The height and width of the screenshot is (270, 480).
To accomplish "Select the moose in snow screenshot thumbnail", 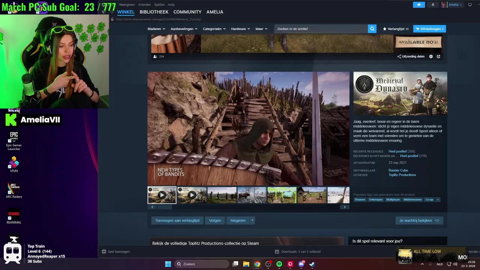I will click(x=252, y=195).
